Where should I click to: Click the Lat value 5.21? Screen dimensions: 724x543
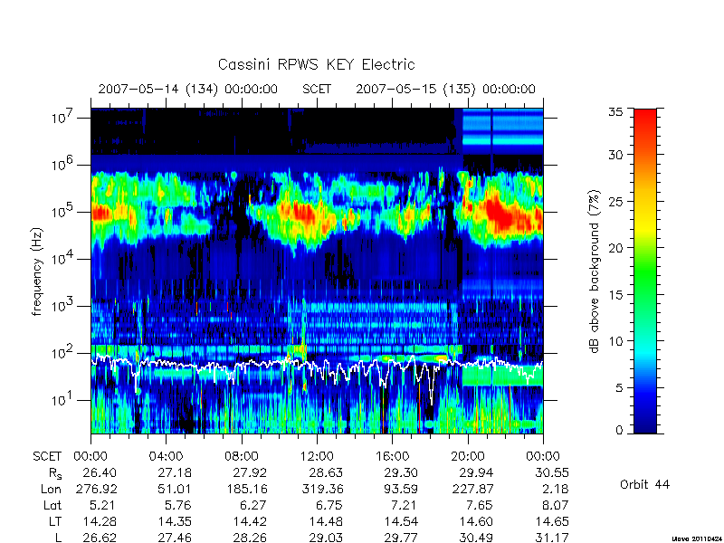pyautogui.click(x=104, y=505)
